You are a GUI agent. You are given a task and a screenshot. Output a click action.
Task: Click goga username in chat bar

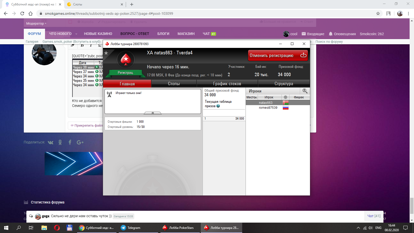coord(46,216)
